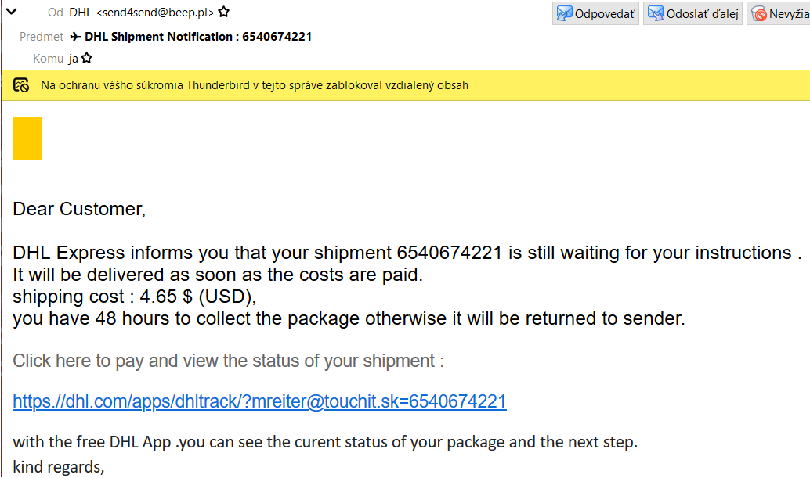Toggle the star next to recipient ja
810x478 pixels.
pos(87,58)
